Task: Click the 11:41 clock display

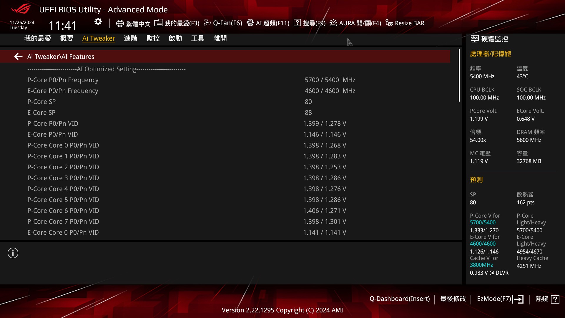Action: pos(62,26)
